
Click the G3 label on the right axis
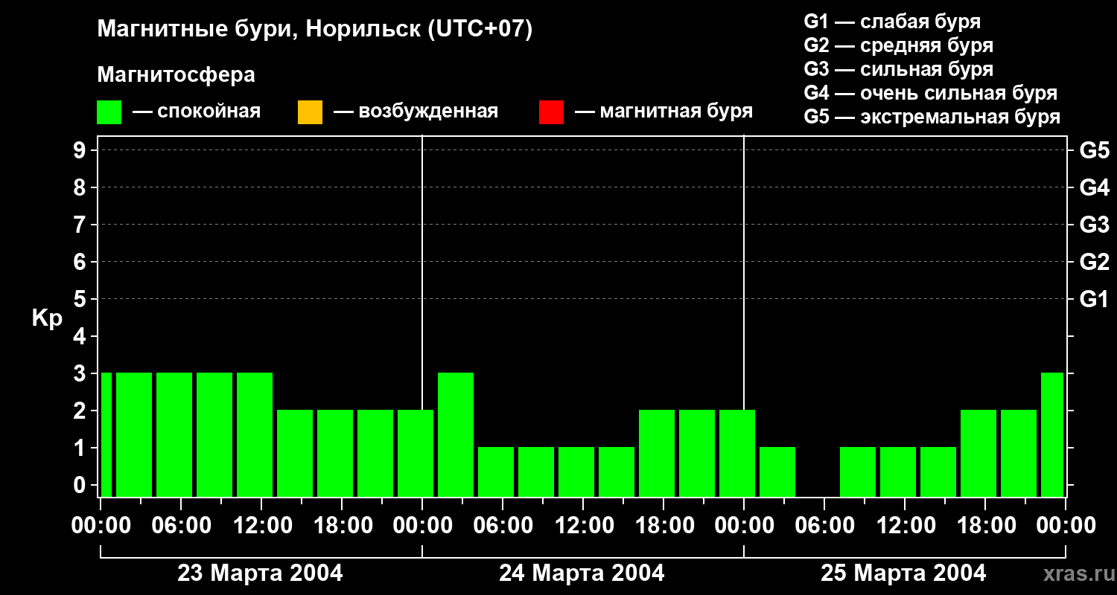point(1095,225)
